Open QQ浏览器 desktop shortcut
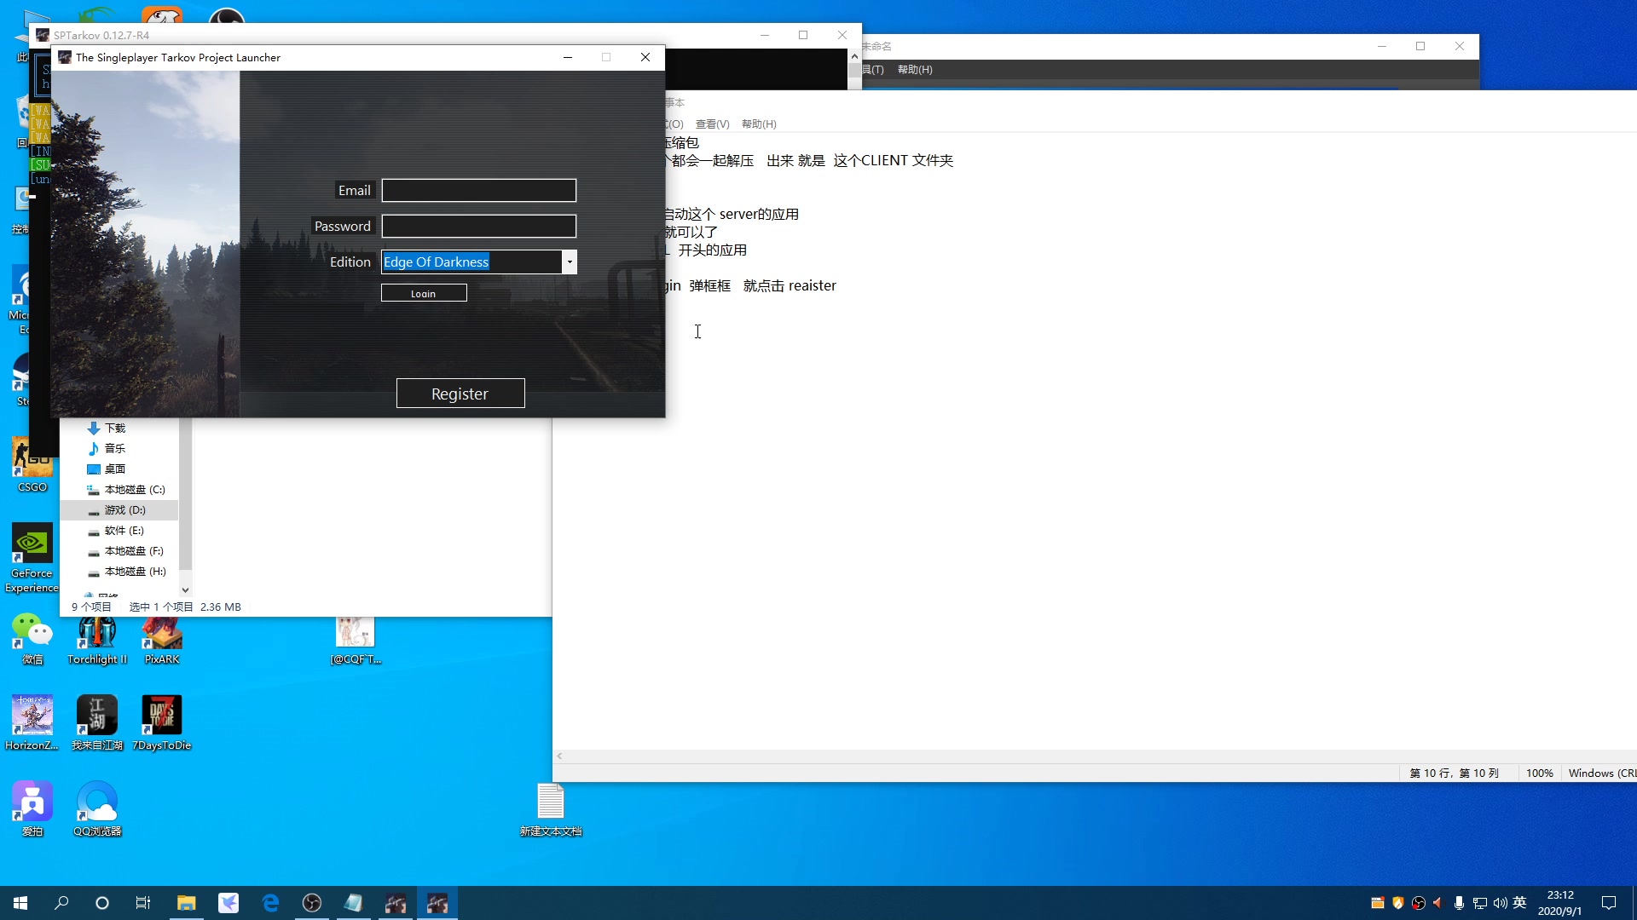This screenshot has width=1637, height=920. 97,809
